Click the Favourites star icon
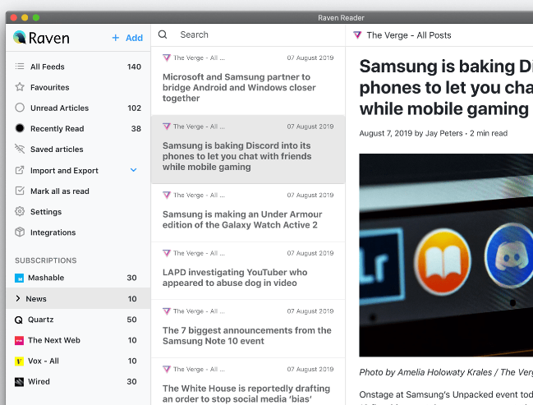Screen dimensions: 533x405 coord(20,87)
